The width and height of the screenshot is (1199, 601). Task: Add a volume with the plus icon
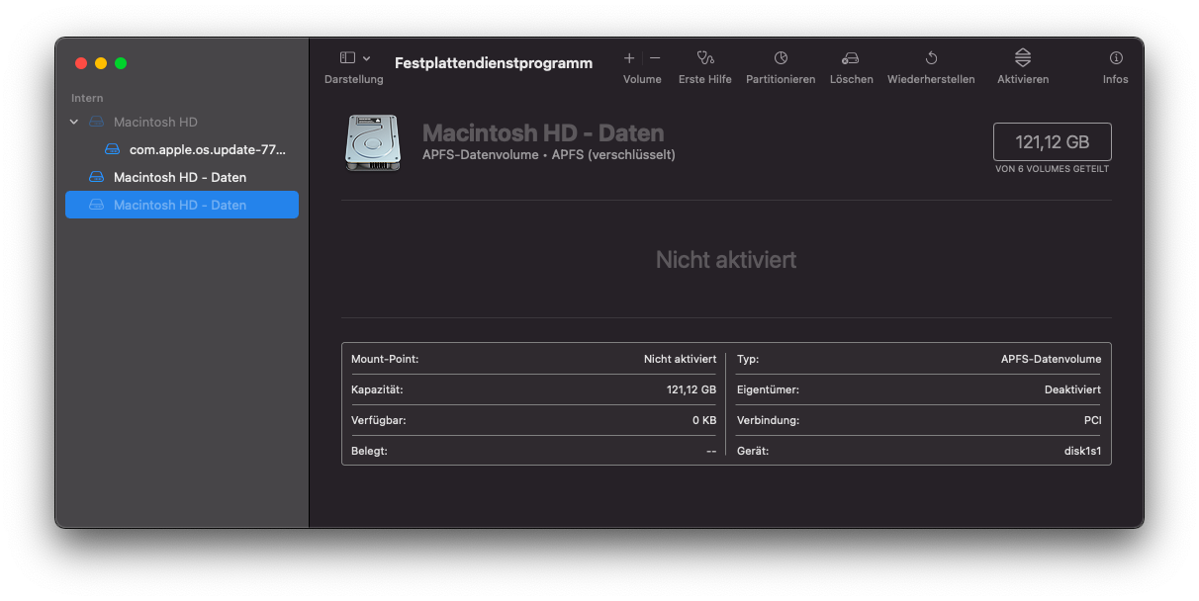(x=629, y=58)
